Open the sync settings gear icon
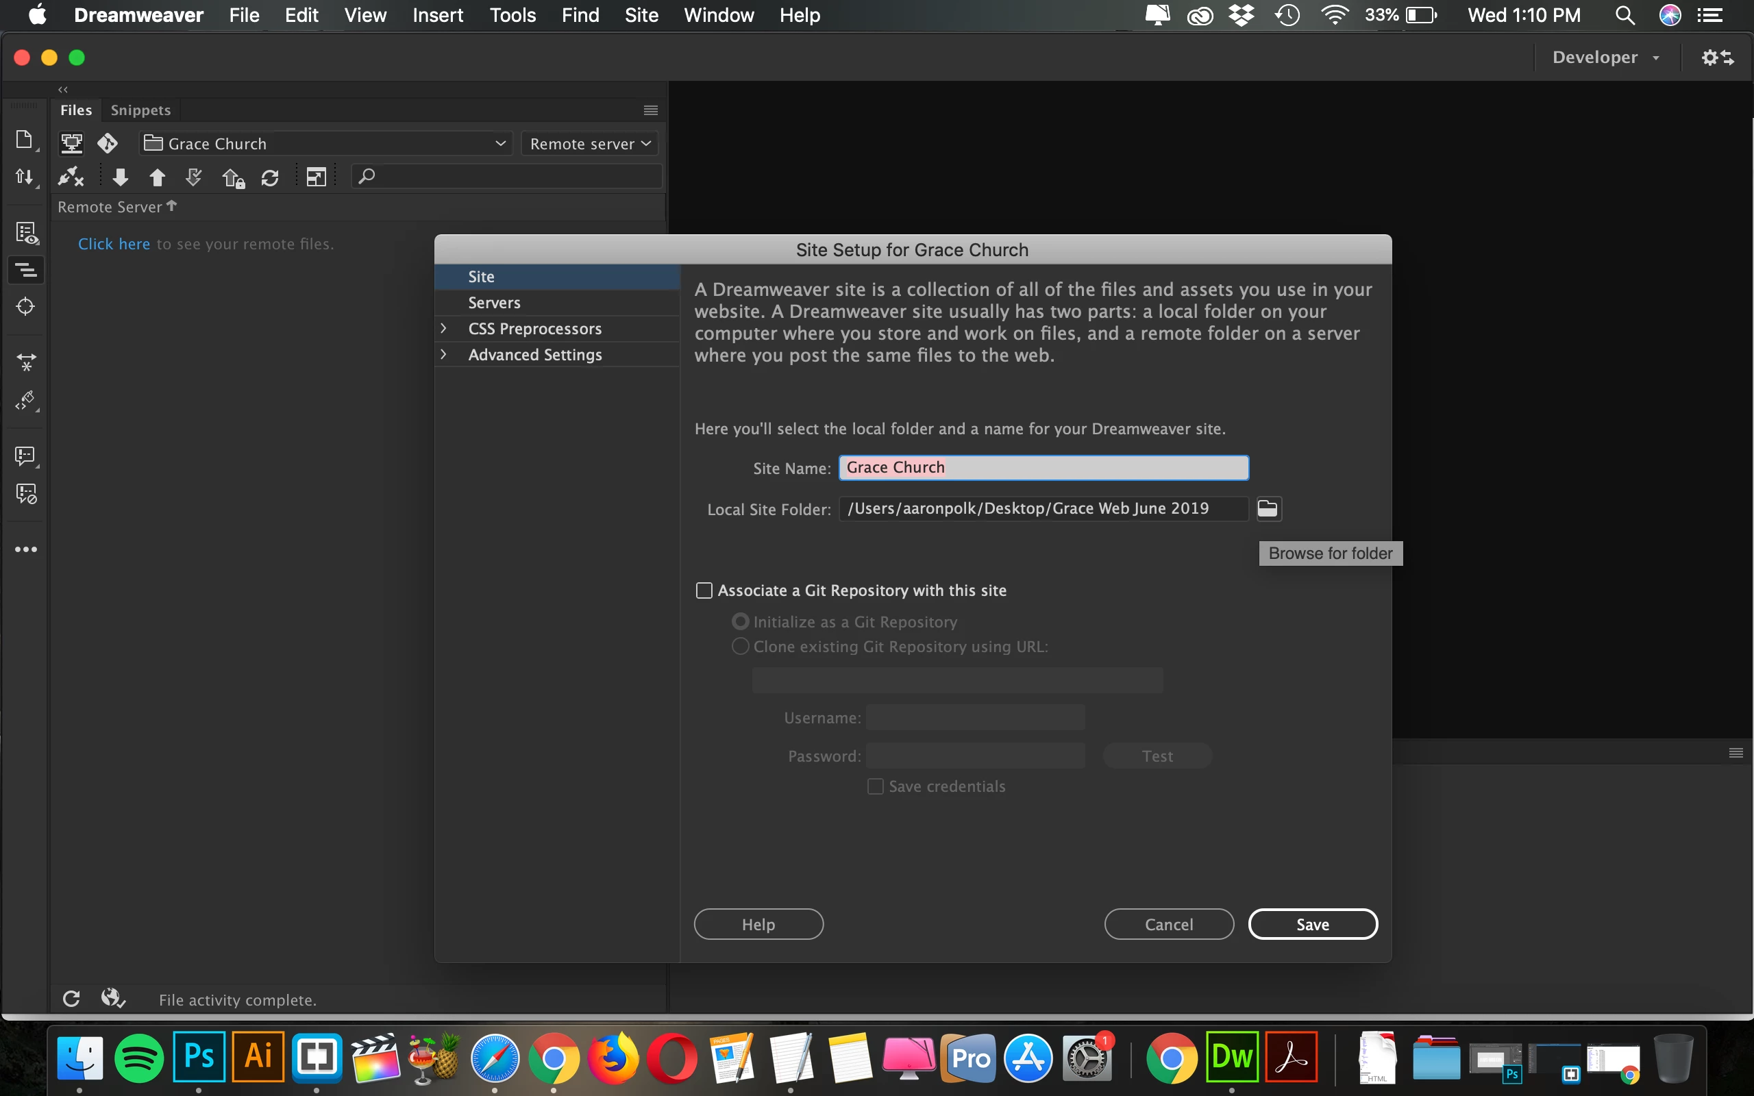The image size is (1754, 1096). (1716, 58)
